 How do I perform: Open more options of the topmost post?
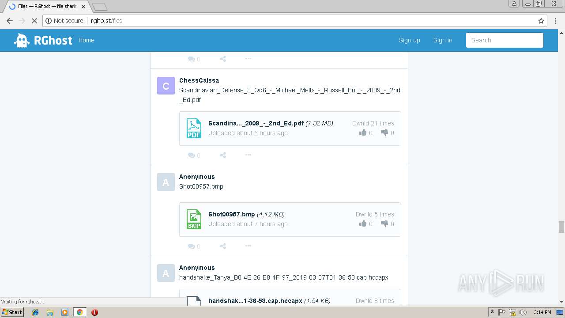[248, 59]
